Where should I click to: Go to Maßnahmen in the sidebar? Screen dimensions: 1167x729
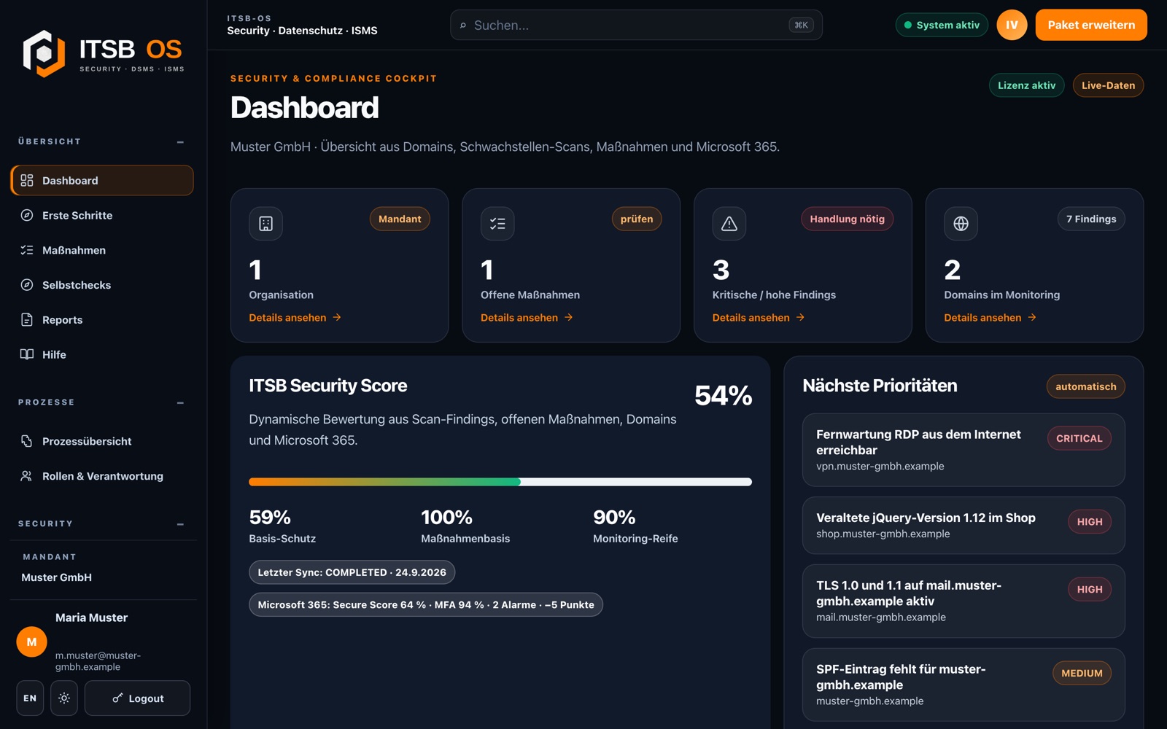coord(102,250)
